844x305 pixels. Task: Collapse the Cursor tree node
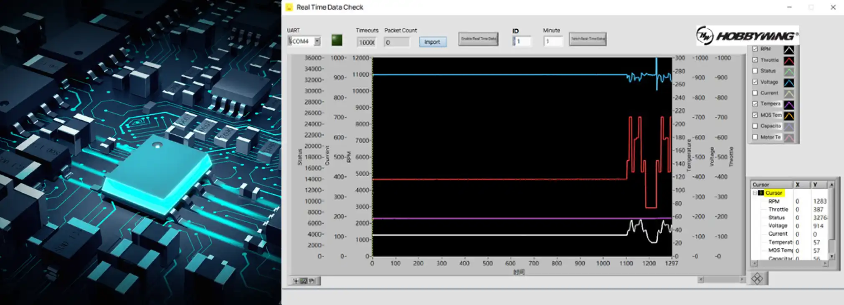(755, 193)
